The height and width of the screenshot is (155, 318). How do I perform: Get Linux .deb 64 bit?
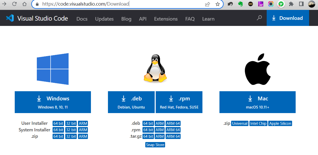coord(148,123)
